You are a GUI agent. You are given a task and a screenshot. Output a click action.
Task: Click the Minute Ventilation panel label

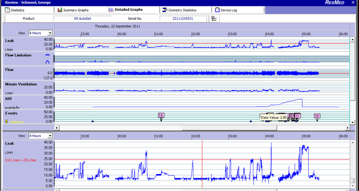pyautogui.click(x=21, y=84)
